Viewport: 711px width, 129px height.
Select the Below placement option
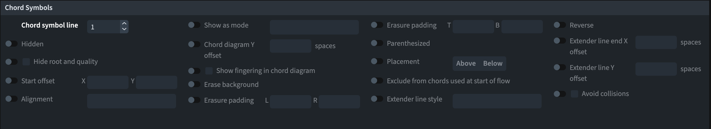click(x=493, y=64)
